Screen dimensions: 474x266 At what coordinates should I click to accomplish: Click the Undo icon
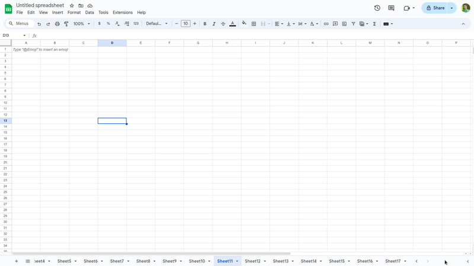[x=39, y=24]
